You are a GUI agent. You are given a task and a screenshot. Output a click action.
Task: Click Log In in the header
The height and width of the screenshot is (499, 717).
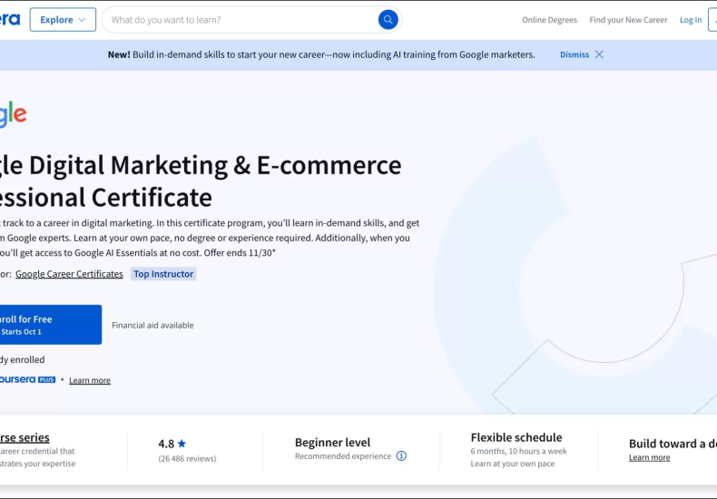pos(691,20)
